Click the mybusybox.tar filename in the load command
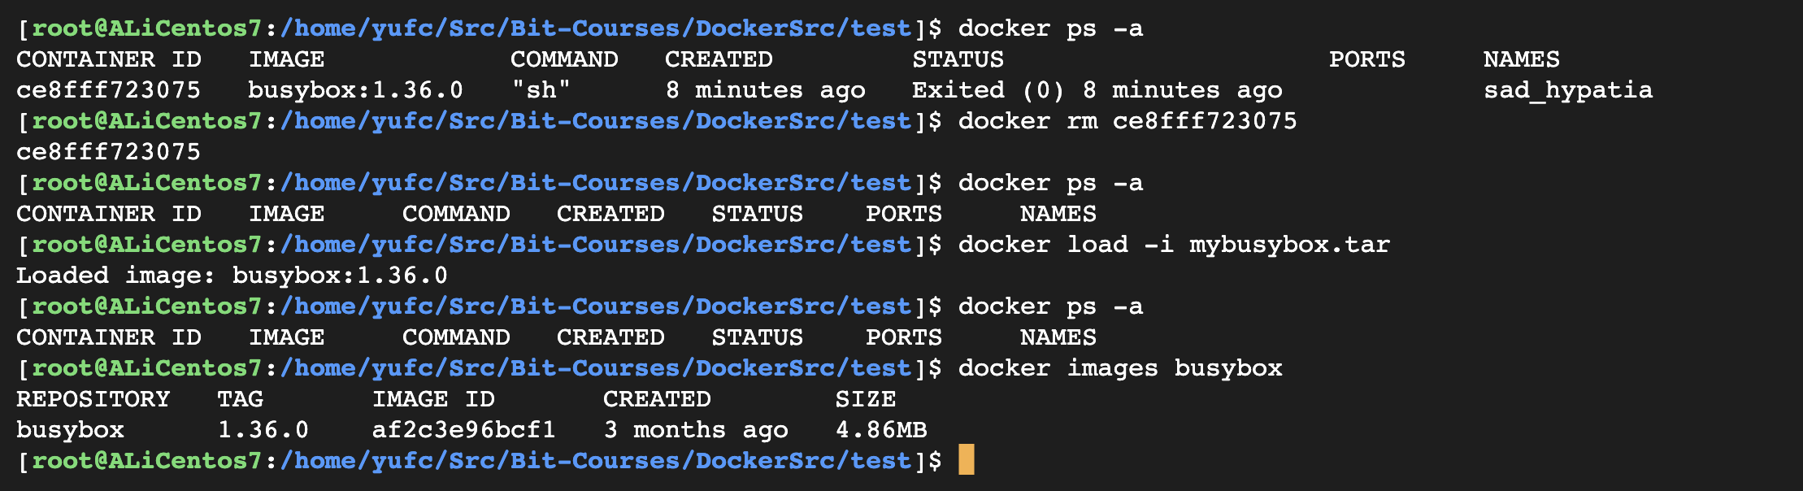1803x491 pixels. click(x=1289, y=245)
